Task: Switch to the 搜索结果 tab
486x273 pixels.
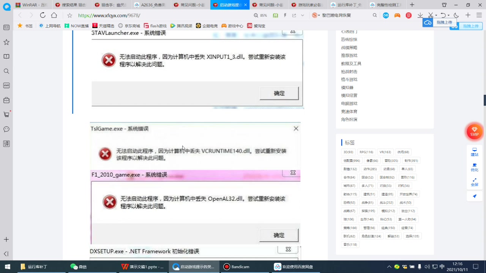Action: pos(71,5)
